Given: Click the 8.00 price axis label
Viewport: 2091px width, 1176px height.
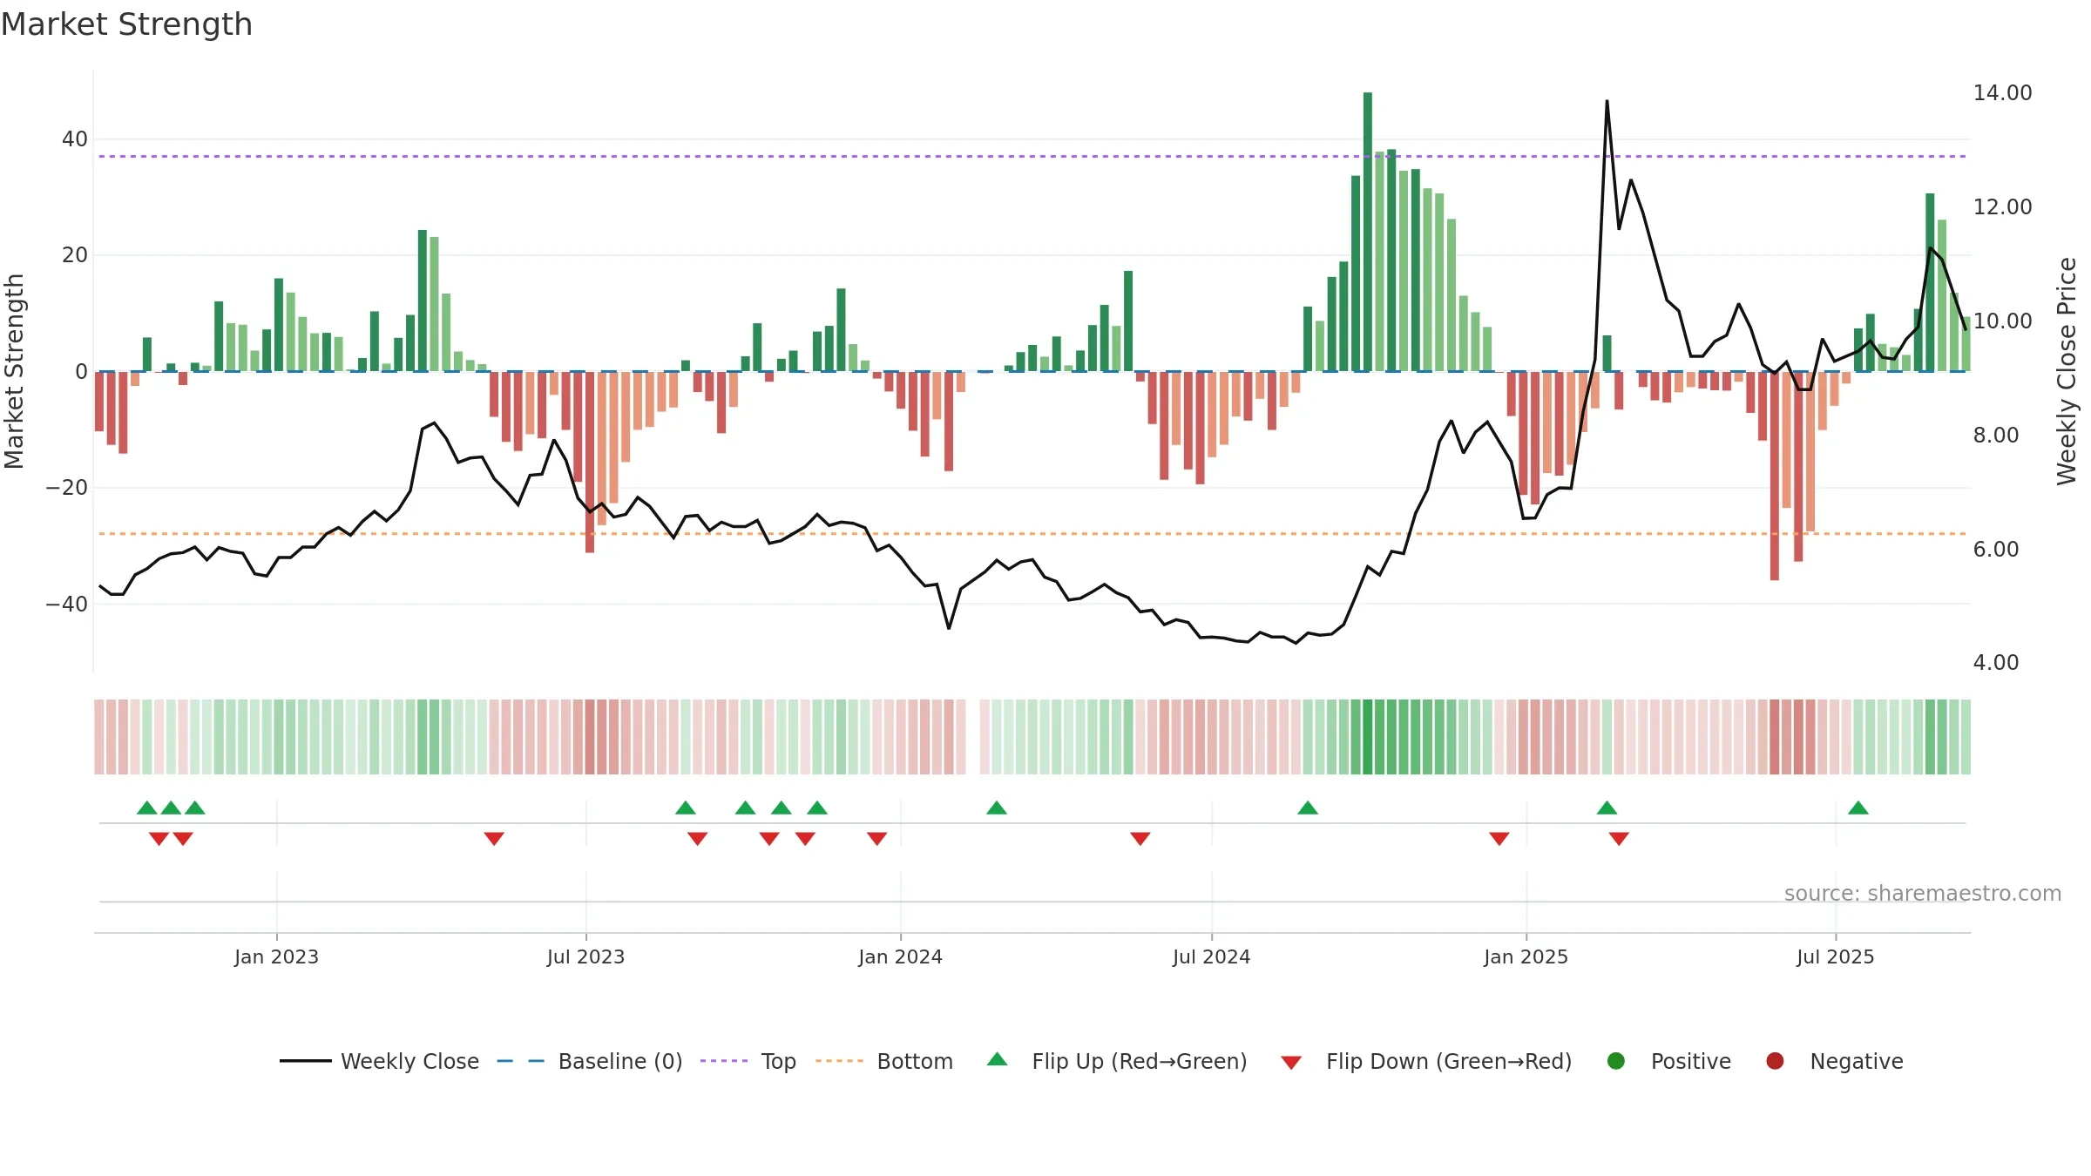Looking at the screenshot, I should click(x=1995, y=436).
